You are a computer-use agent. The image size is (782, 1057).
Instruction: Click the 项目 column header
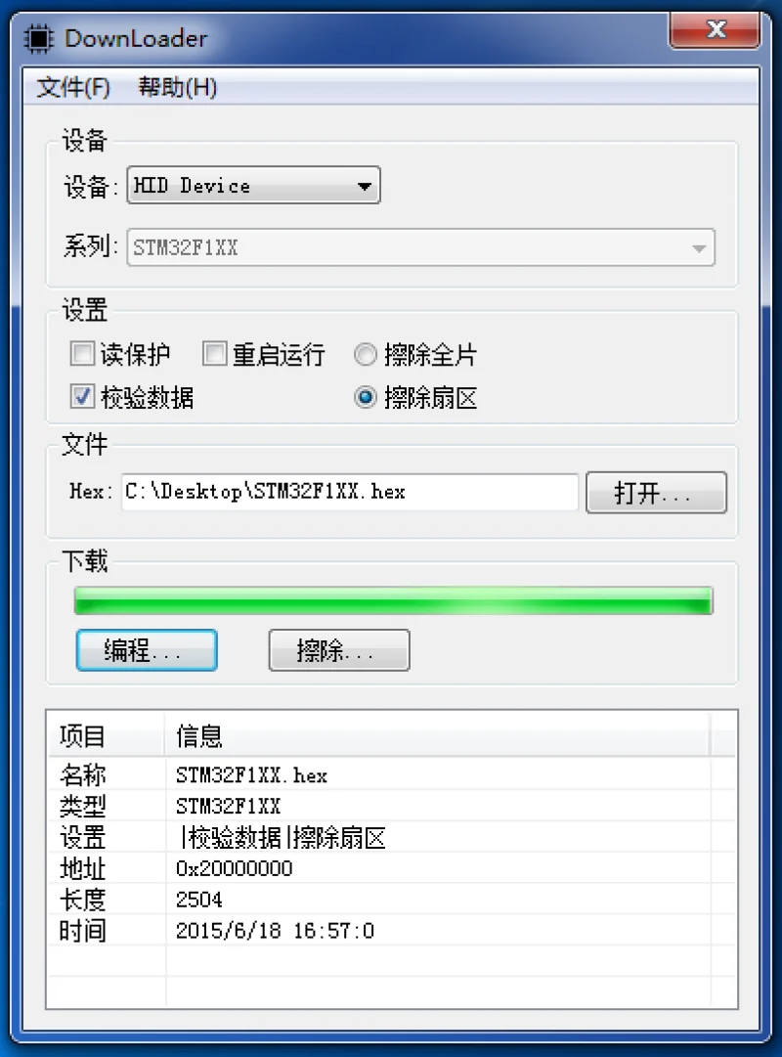point(107,735)
